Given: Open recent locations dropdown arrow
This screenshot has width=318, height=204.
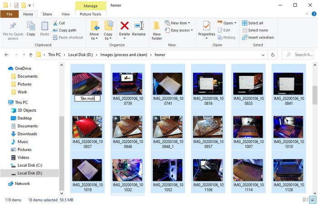Looking at the screenshot, I should 24,55.
